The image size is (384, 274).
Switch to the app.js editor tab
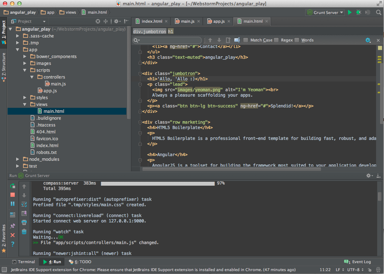218,21
